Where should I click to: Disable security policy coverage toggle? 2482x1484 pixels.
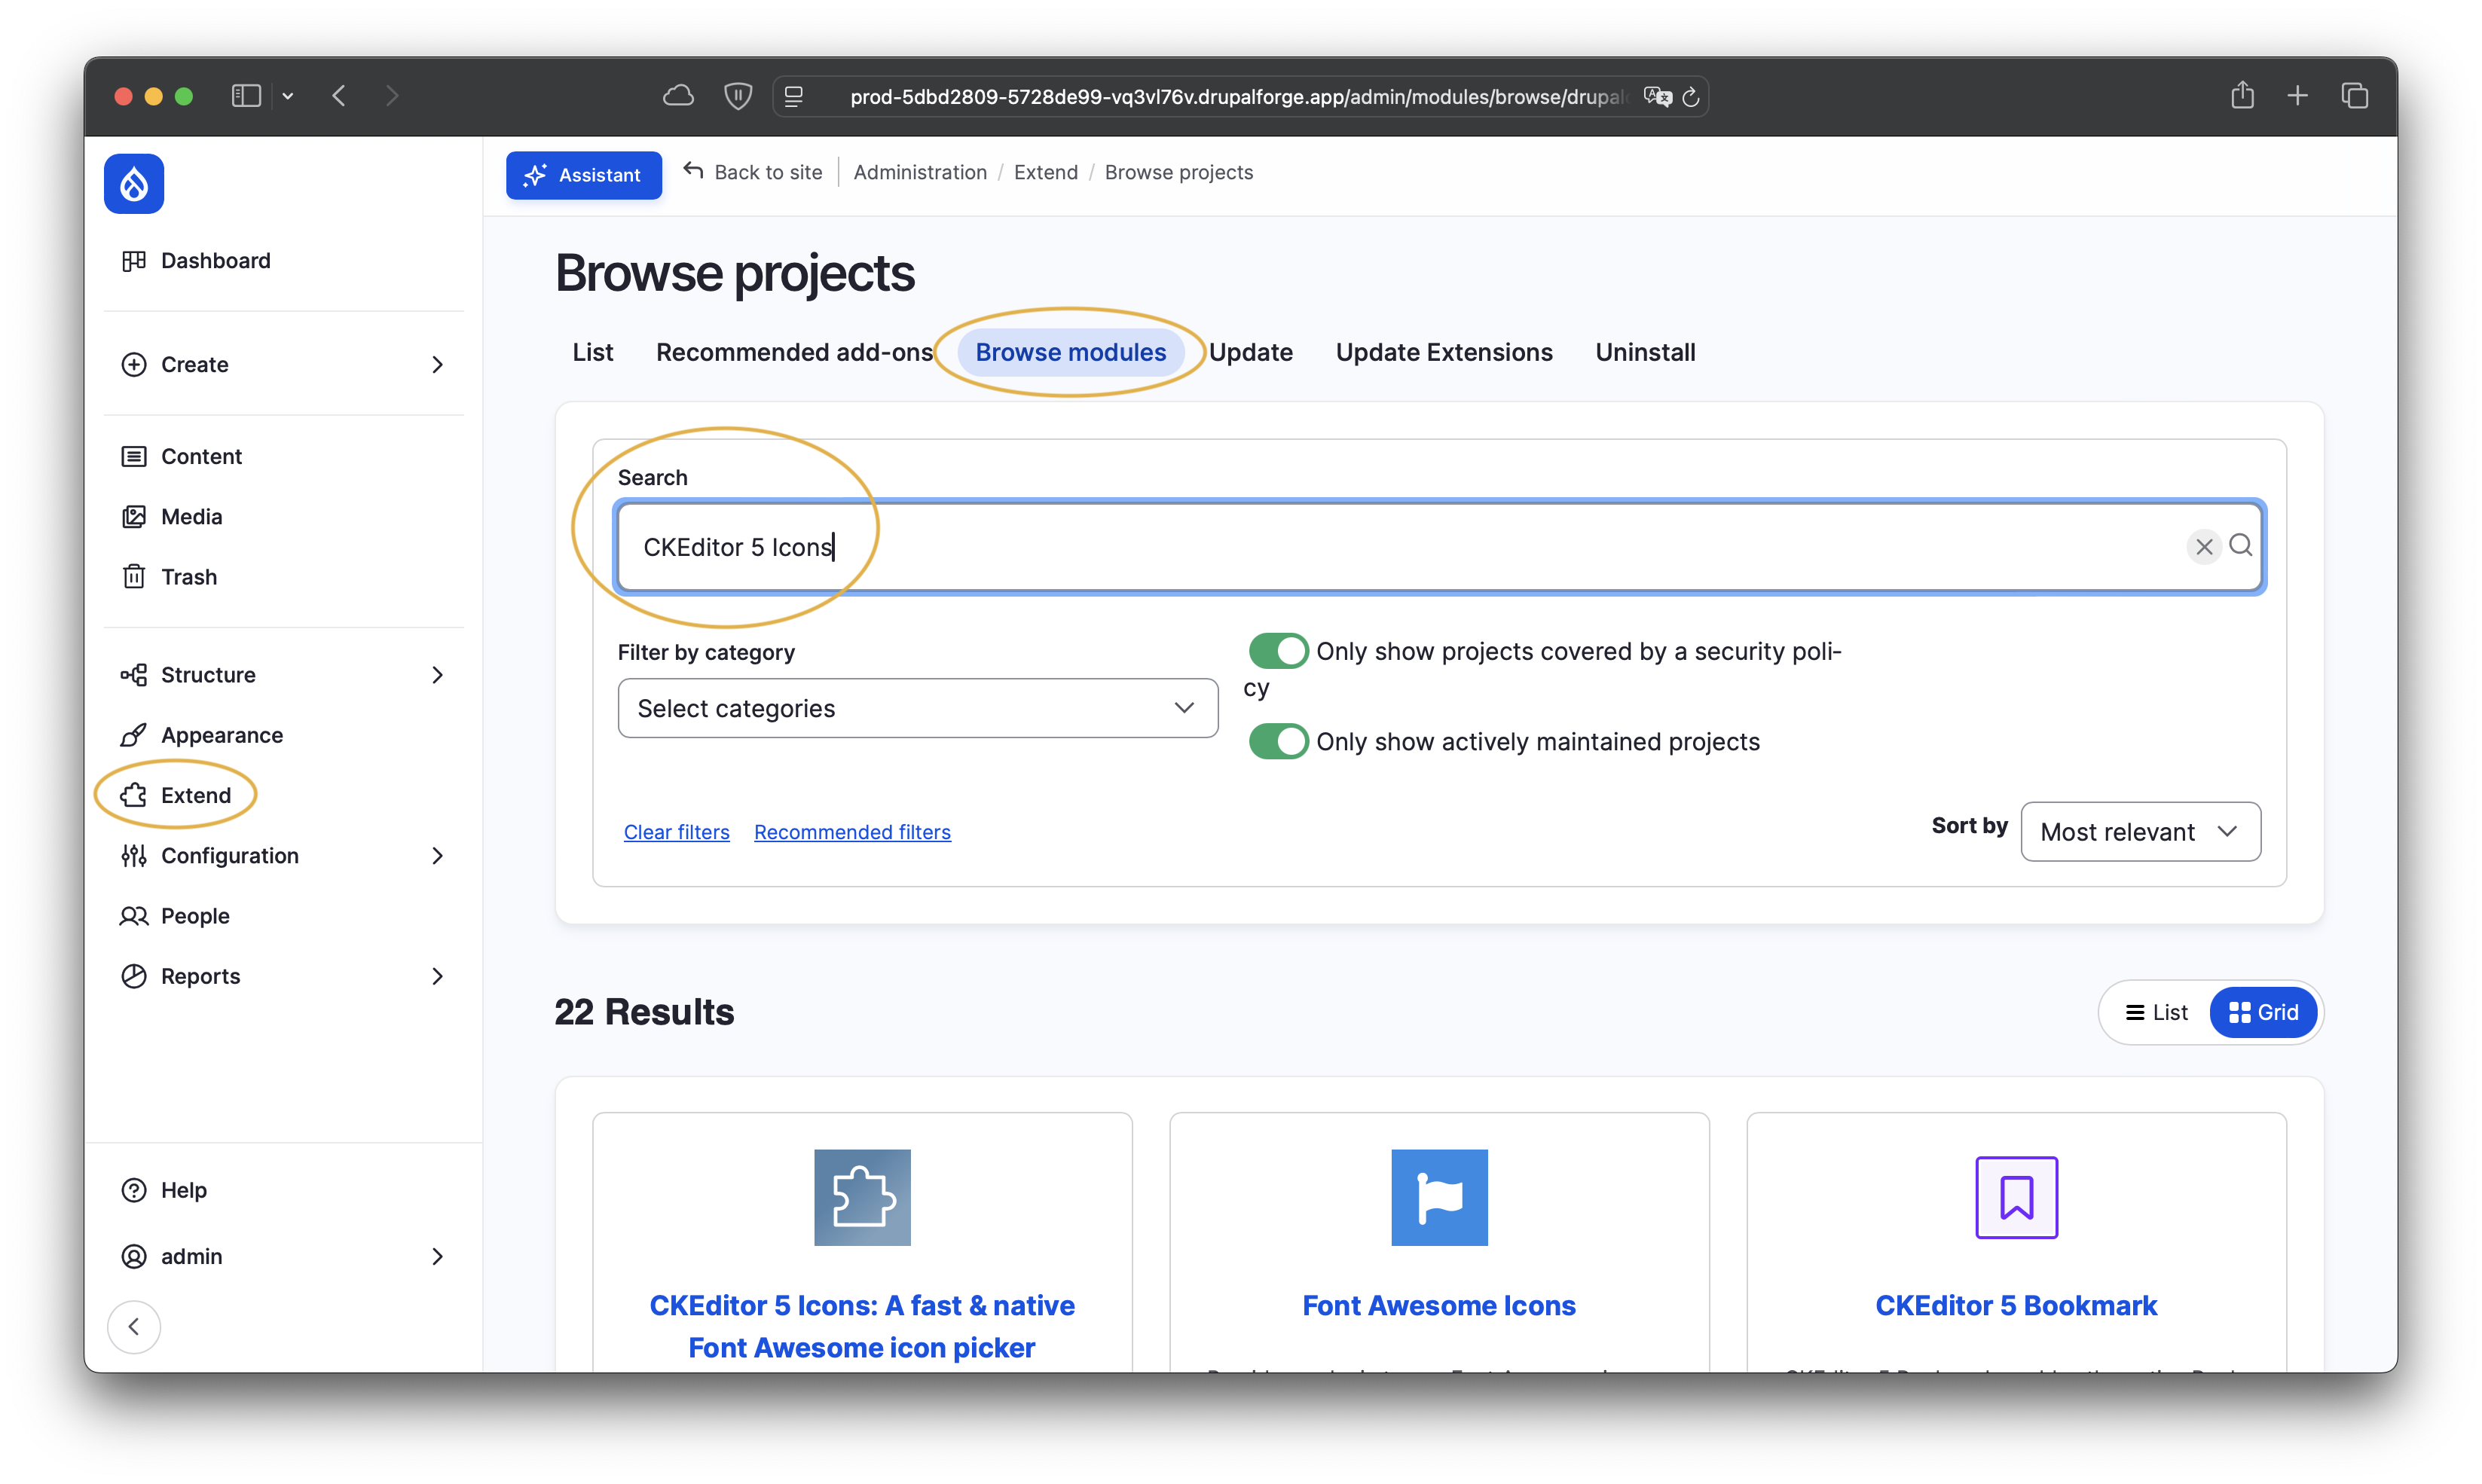coord(1278,651)
